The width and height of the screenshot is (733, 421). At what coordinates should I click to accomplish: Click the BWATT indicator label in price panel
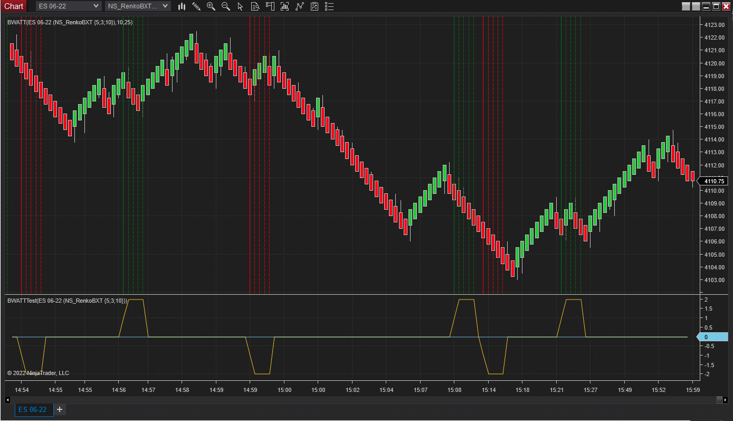(x=70, y=23)
